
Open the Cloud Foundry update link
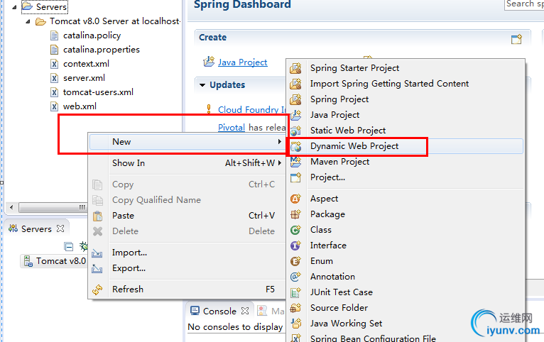click(x=251, y=109)
